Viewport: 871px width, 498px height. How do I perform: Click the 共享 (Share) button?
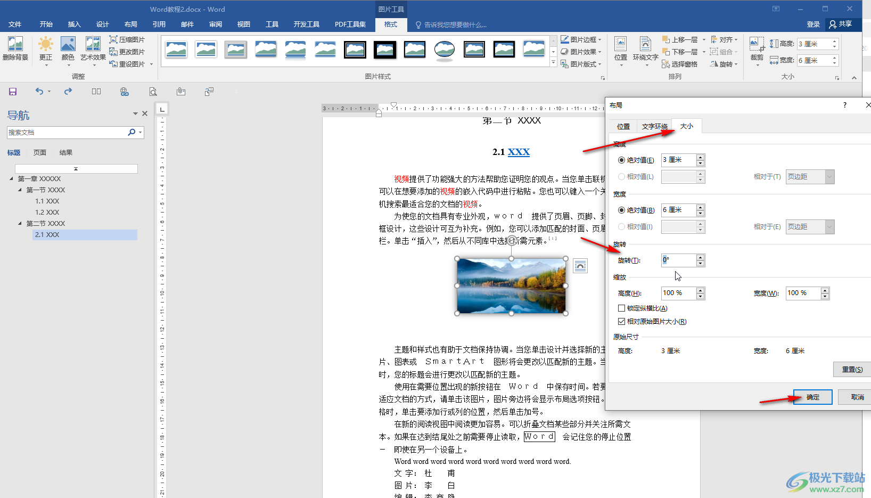pos(841,24)
